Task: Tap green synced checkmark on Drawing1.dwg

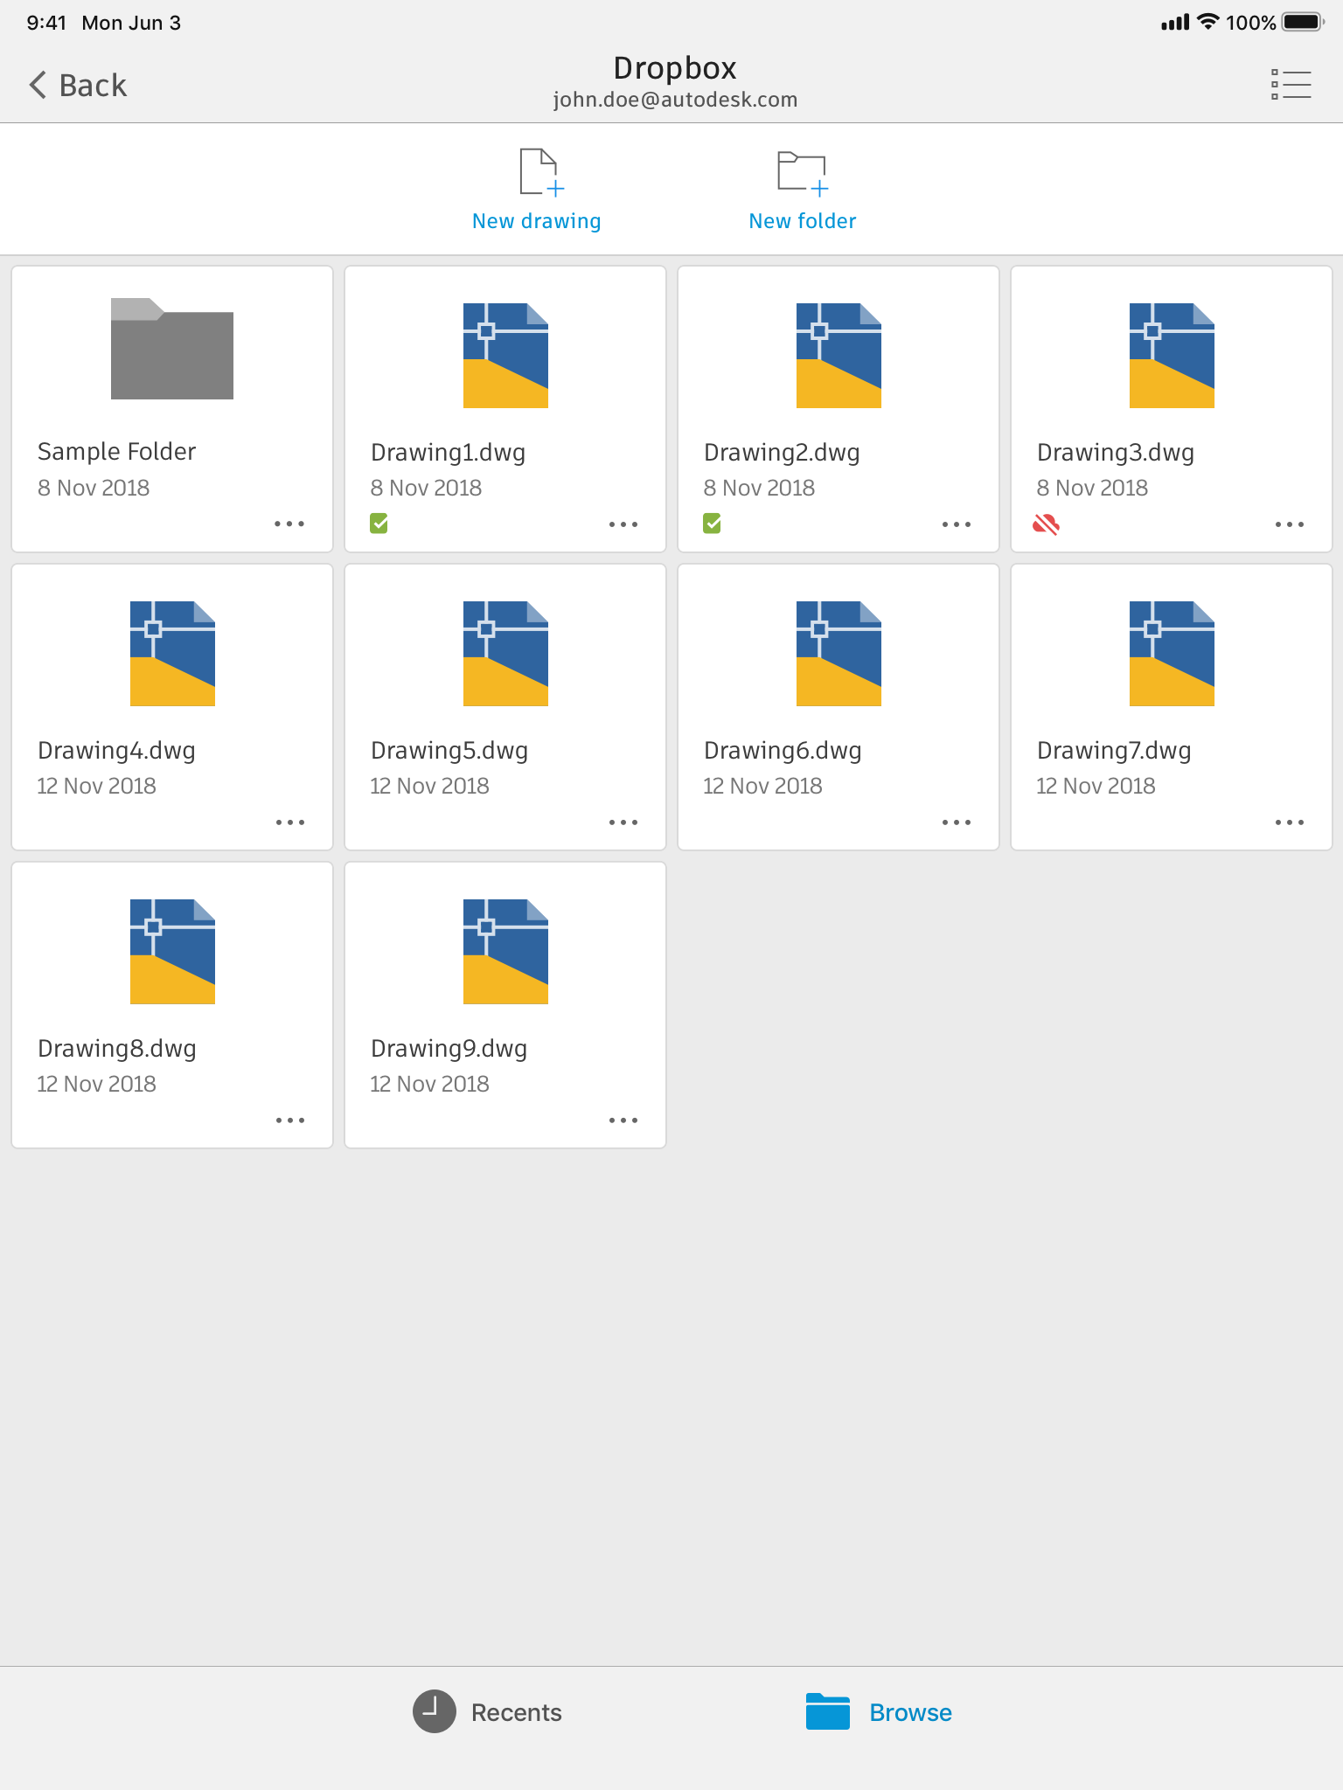Action: [379, 524]
